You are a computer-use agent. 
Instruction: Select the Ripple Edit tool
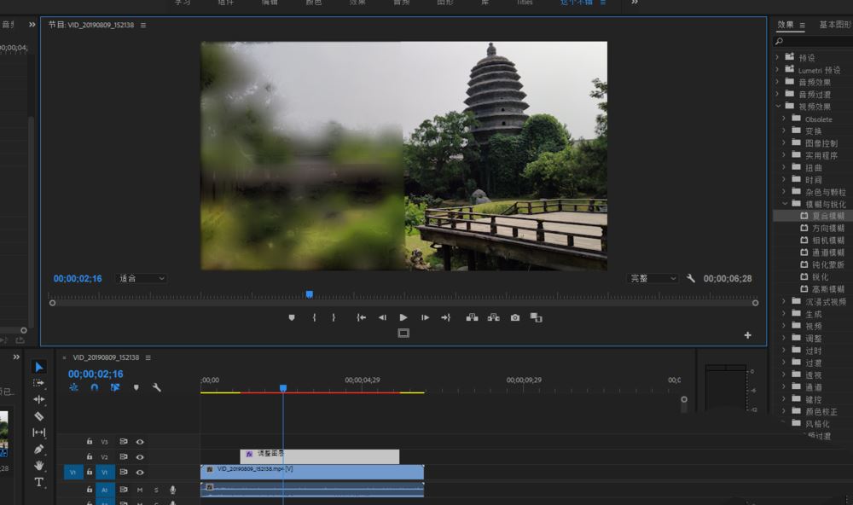[38, 399]
